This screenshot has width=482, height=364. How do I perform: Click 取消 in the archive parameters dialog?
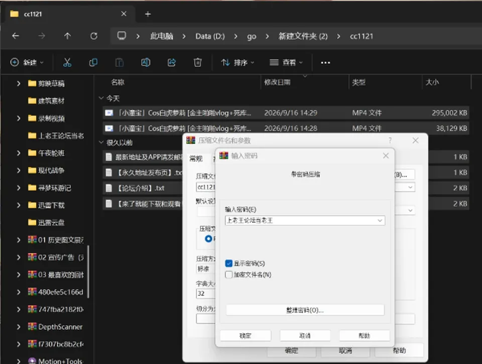pyautogui.click(x=345, y=350)
